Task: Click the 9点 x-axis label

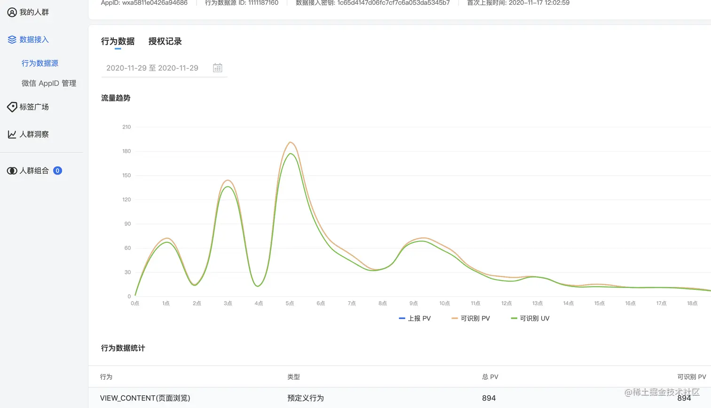Action: (x=414, y=304)
